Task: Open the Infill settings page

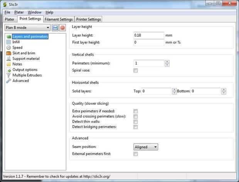Action: coord(16,42)
